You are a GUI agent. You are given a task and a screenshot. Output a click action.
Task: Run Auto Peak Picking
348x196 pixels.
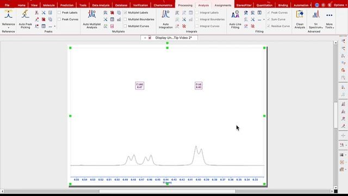point(26,19)
